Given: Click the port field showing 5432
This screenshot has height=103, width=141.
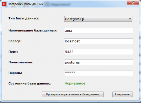Looking at the screenshot, I should tap(98, 52).
